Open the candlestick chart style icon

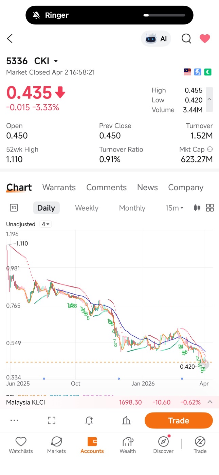tap(197, 208)
